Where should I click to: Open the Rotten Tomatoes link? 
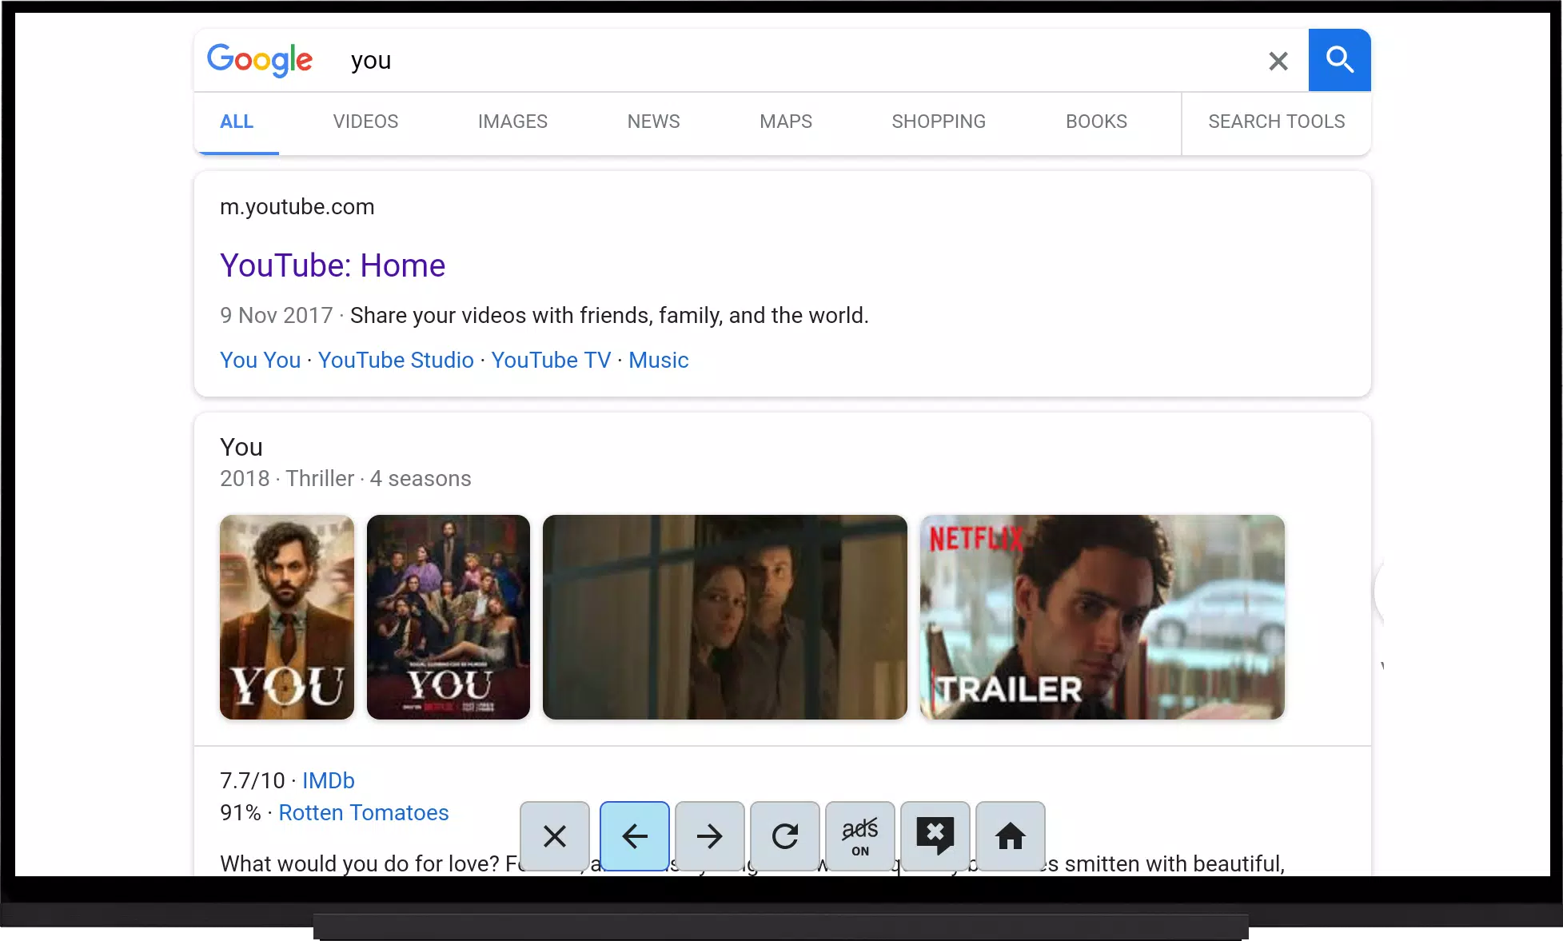click(x=364, y=813)
